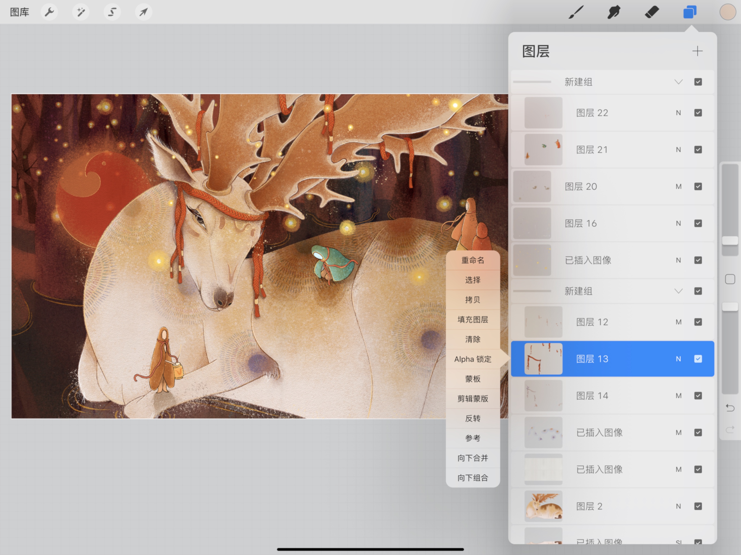Select the Eraser tool
Screen dimensions: 741x555
pos(651,12)
